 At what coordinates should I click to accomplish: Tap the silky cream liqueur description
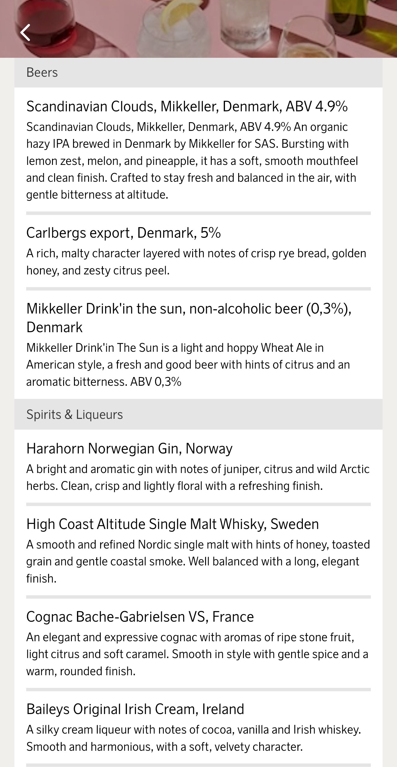[x=193, y=738]
